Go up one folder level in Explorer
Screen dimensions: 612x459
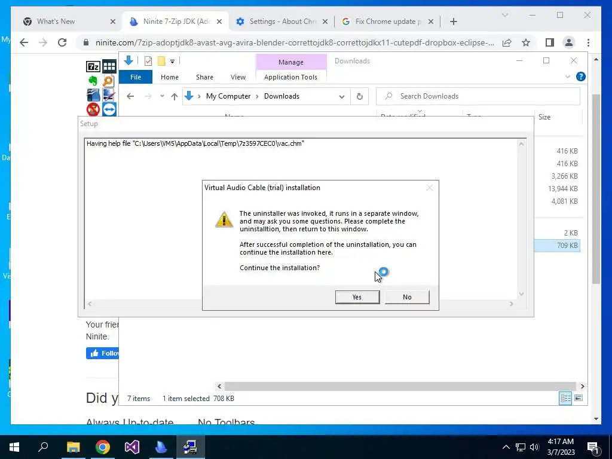tap(175, 96)
